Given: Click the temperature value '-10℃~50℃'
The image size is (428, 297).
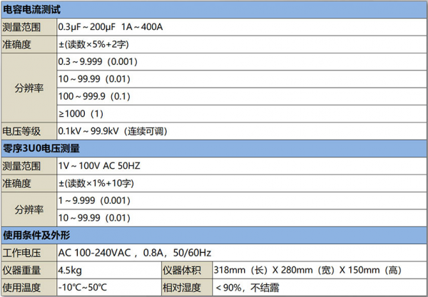Looking at the screenshot, I should pyautogui.click(x=83, y=288).
